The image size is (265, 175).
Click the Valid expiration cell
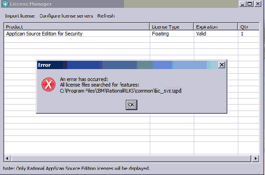pos(216,34)
